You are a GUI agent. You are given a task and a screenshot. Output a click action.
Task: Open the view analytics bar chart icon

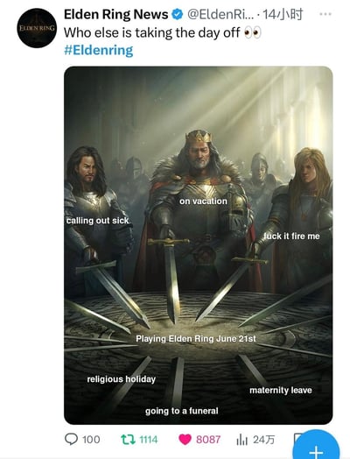(x=241, y=440)
